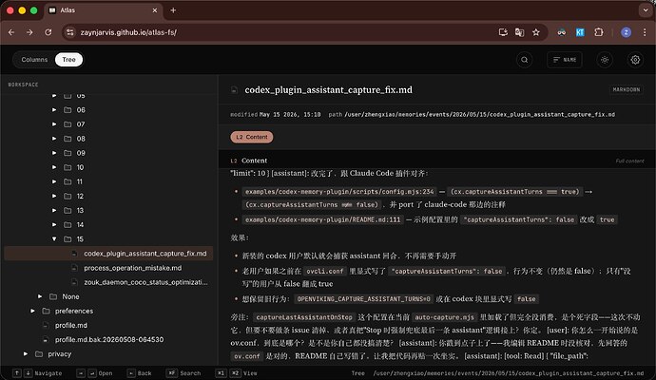Open profile.md file
The image size is (656, 380).
pyautogui.click(x=71, y=325)
